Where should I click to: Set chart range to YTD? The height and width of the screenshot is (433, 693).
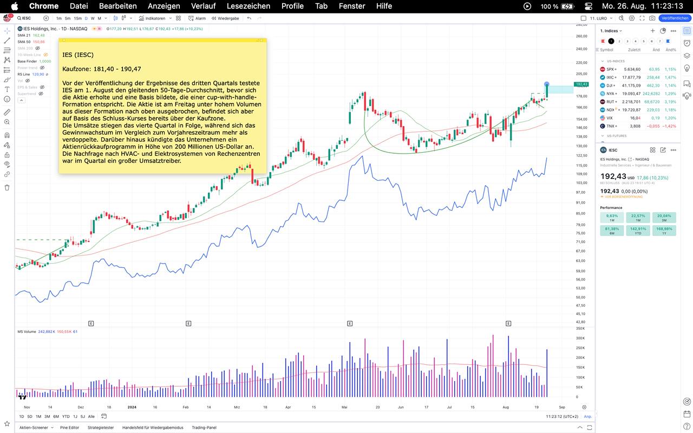(x=66, y=416)
